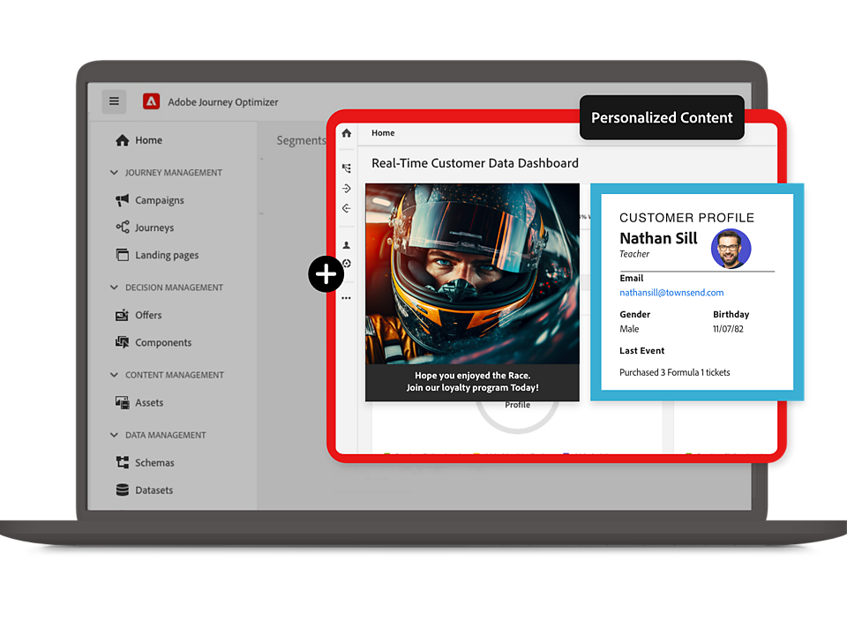Click the red Adobe logo icon
The width and height of the screenshot is (847, 635).
click(151, 101)
